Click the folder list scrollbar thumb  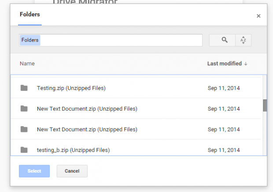pos(265,105)
